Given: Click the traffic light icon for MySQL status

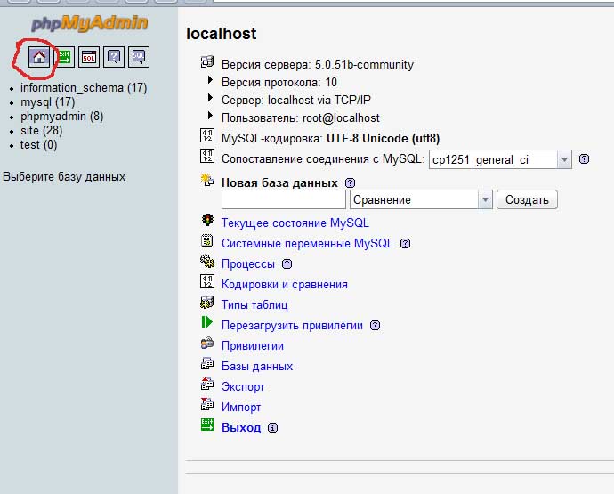Looking at the screenshot, I should point(207,220).
